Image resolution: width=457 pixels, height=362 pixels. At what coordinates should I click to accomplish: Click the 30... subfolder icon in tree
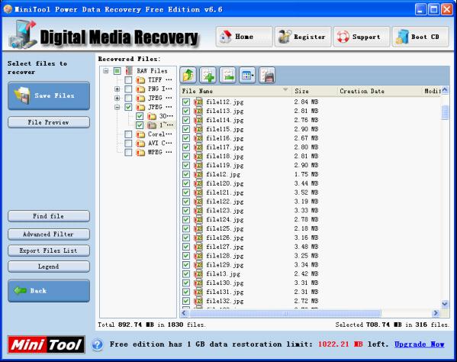point(152,116)
